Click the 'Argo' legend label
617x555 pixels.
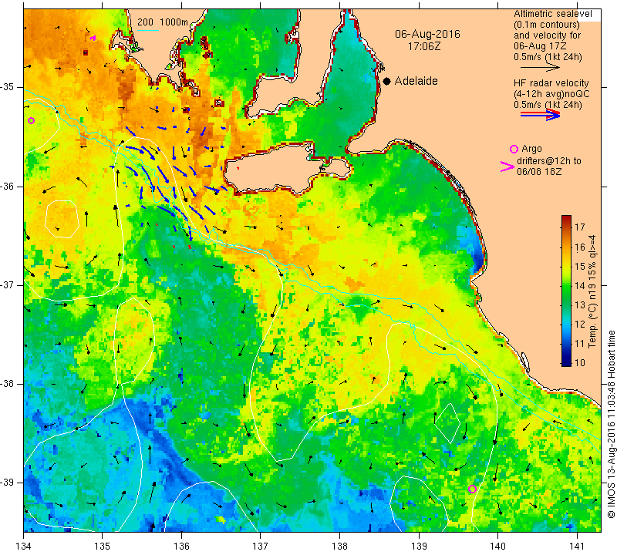[x=531, y=149]
